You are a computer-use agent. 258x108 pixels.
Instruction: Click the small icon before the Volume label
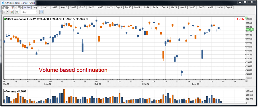5,91
